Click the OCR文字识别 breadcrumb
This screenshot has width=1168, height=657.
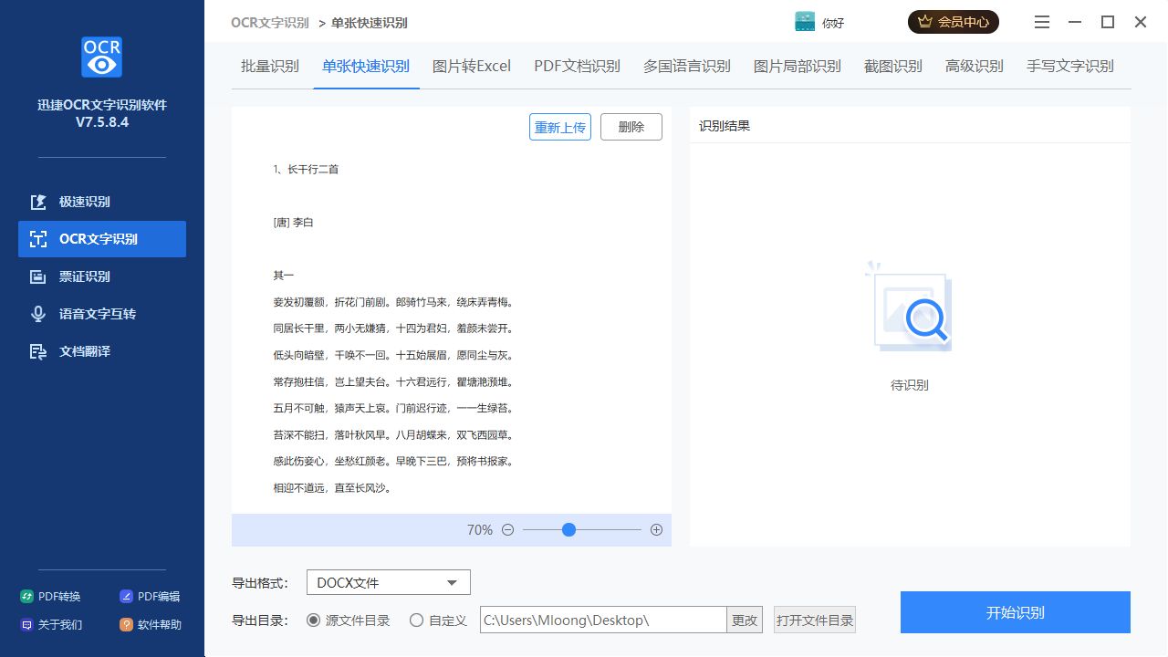click(x=270, y=23)
